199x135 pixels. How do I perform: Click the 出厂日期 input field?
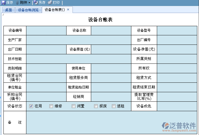point(46,49)
